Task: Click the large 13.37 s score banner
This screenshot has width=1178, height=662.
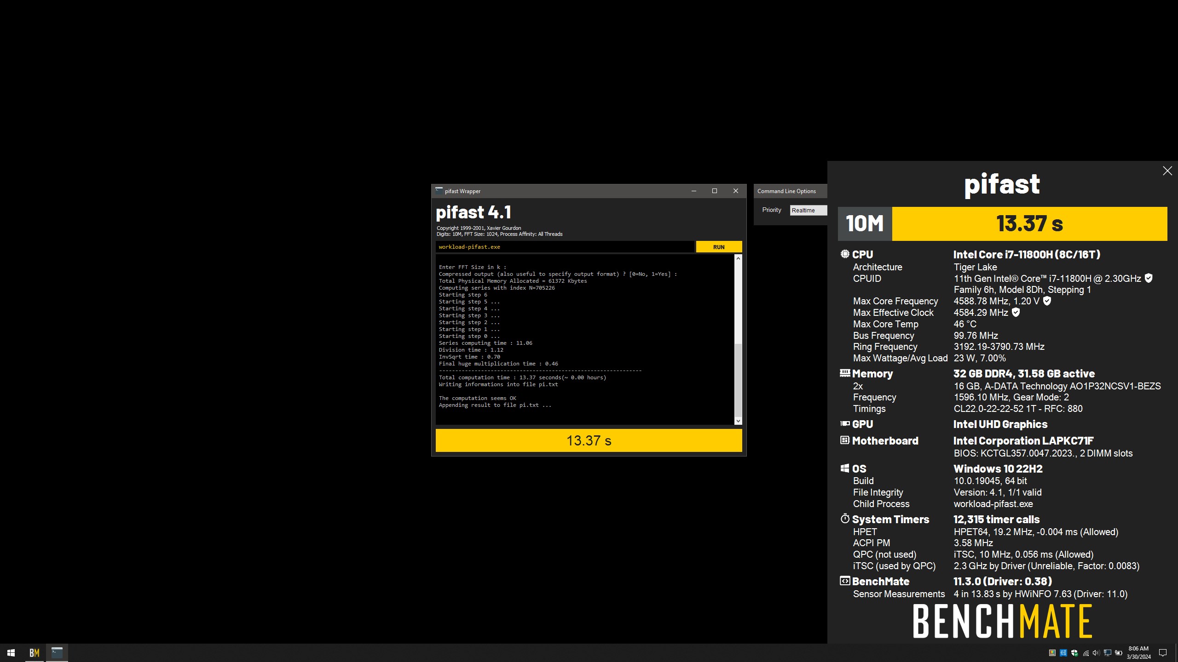Action: point(1029,224)
